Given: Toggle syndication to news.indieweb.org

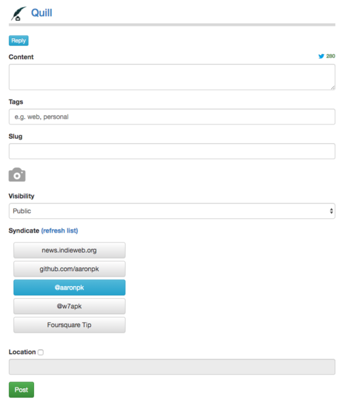Looking at the screenshot, I should click(69, 250).
